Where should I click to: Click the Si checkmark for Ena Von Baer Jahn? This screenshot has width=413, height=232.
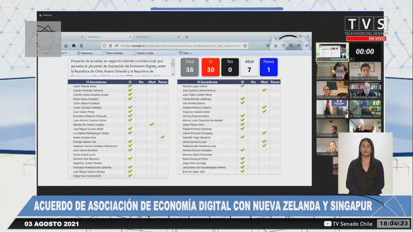(x=242, y=171)
